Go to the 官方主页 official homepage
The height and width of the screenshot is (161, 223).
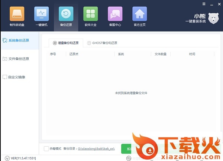(x=139, y=16)
